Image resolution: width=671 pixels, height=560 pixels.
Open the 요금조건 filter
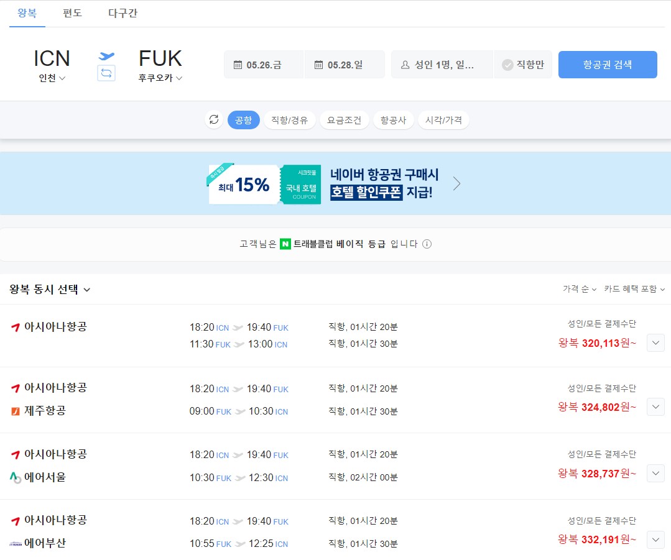click(345, 120)
